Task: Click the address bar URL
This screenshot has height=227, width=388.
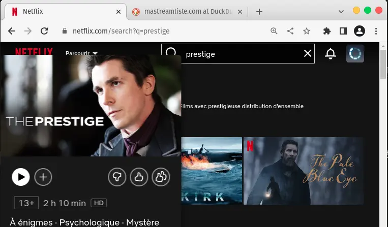Action: point(121,31)
